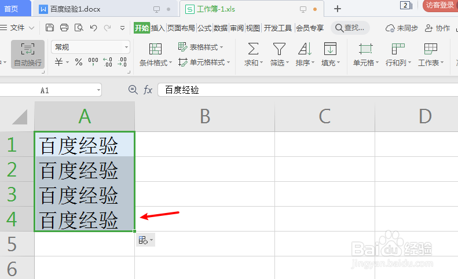Select column C header
The height and width of the screenshot is (279, 458).
[324, 116]
